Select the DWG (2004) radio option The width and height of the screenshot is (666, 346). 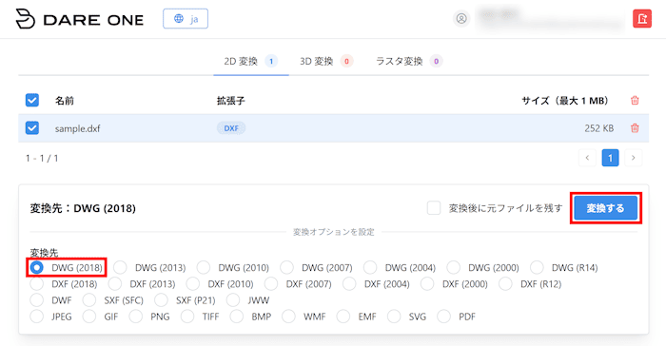(x=370, y=267)
